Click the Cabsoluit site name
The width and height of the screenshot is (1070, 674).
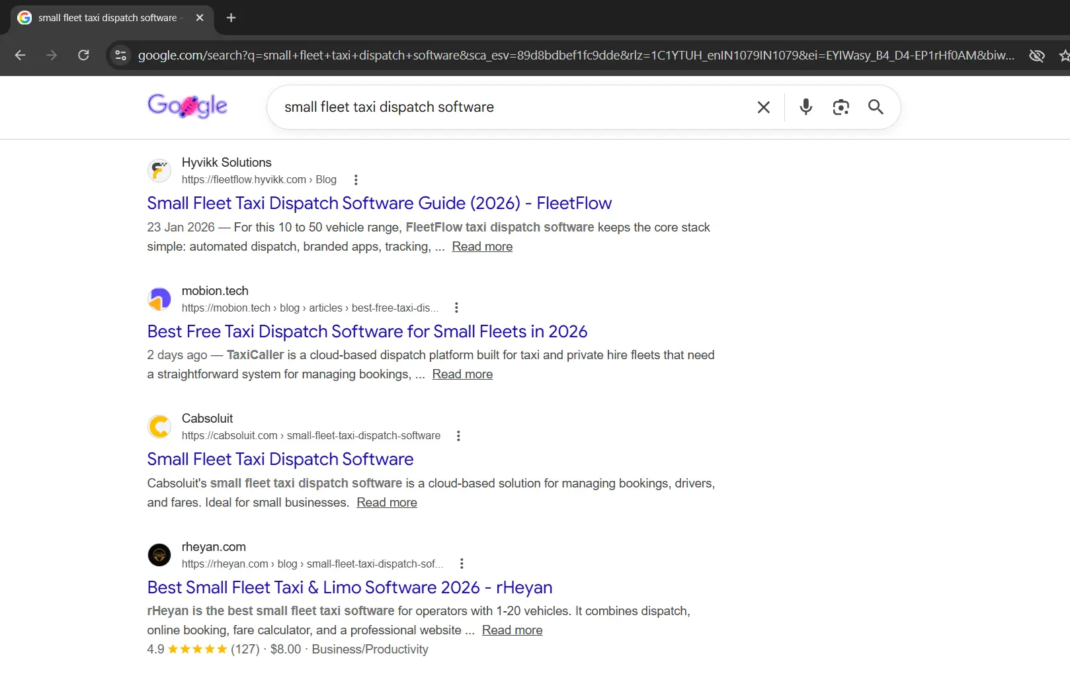point(208,419)
